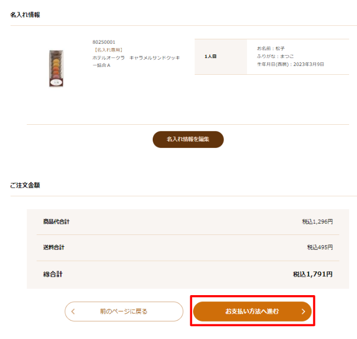Screen dimensions: 357x339
Task: Select the 商品代合計 row label
Action: point(56,222)
